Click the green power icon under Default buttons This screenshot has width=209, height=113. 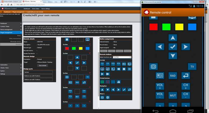click(x=102, y=82)
